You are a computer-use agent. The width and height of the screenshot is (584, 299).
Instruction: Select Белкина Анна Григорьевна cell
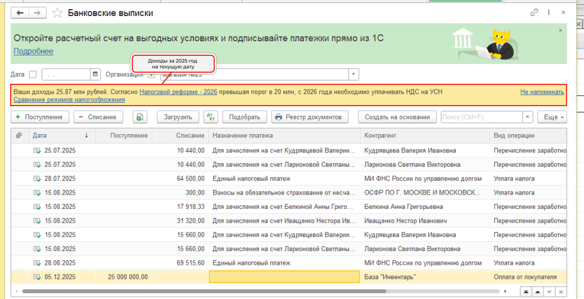(x=424, y=207)
